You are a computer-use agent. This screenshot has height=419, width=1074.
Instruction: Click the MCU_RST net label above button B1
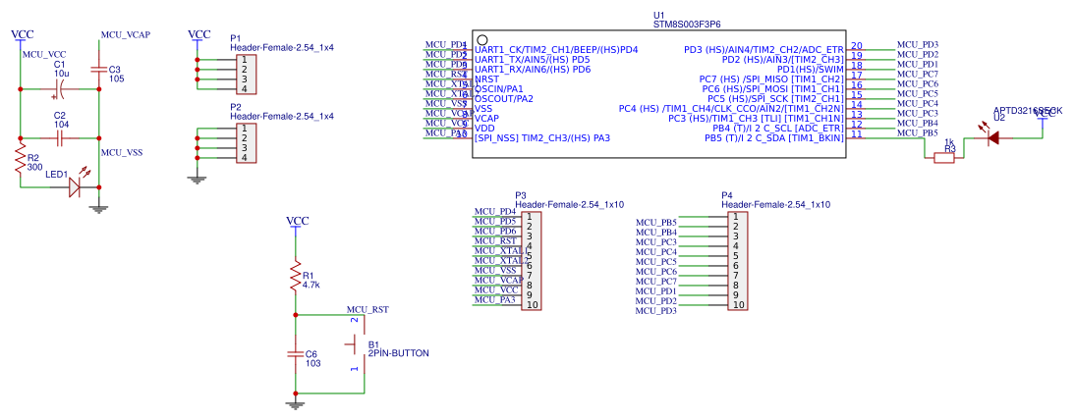pos(367,310)
